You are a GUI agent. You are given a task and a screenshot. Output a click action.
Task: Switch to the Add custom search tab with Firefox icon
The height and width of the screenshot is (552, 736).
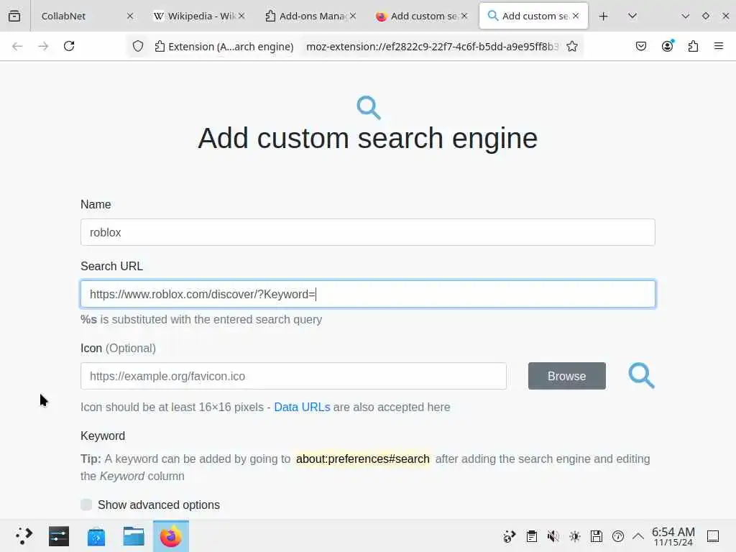tap(422, 16)
